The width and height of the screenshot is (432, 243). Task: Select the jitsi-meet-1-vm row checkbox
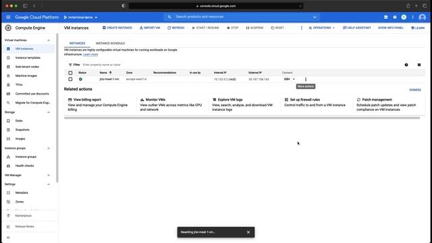pyautogui.click(x=70, y=80)
